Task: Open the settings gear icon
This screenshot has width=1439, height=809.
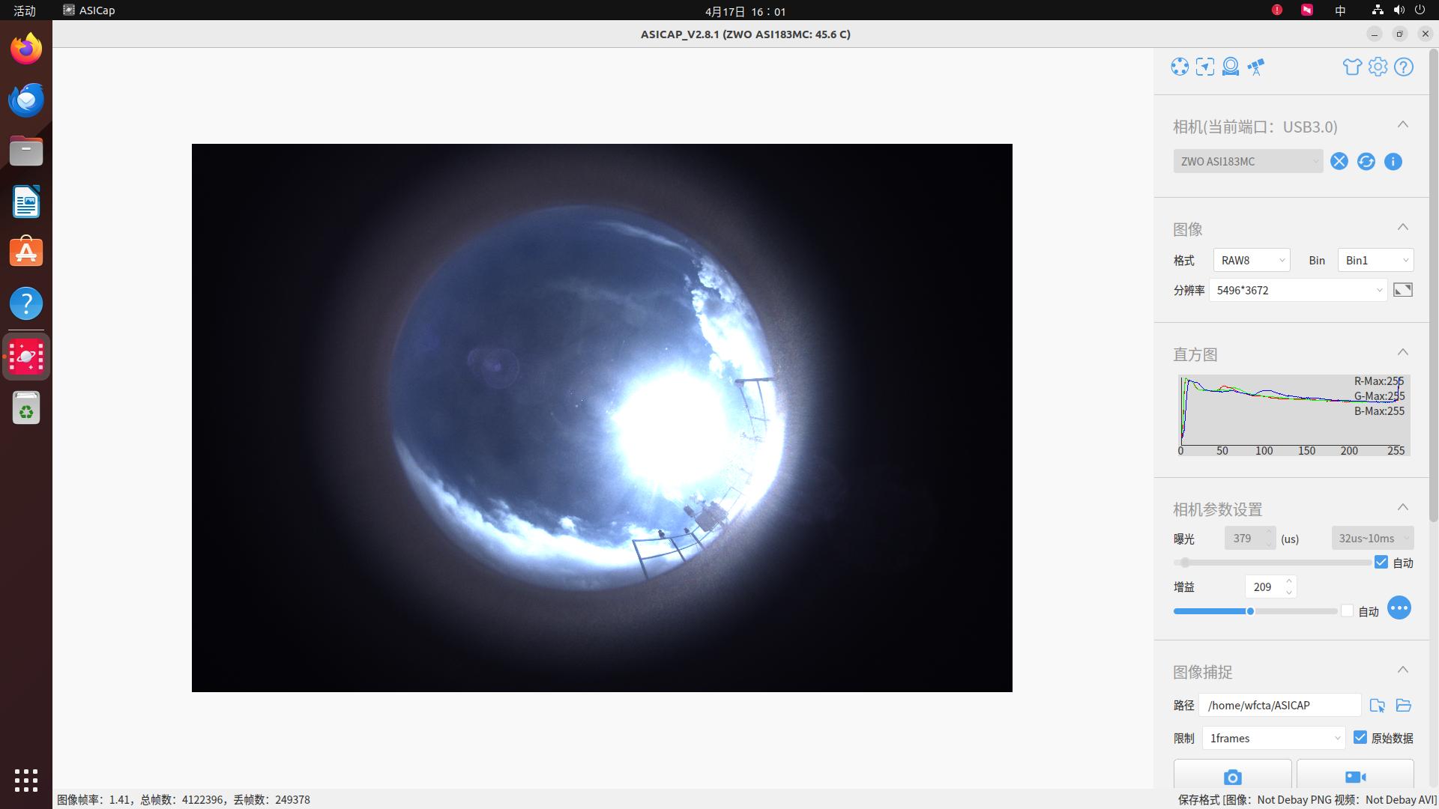Action: (x=1378, y=67)
